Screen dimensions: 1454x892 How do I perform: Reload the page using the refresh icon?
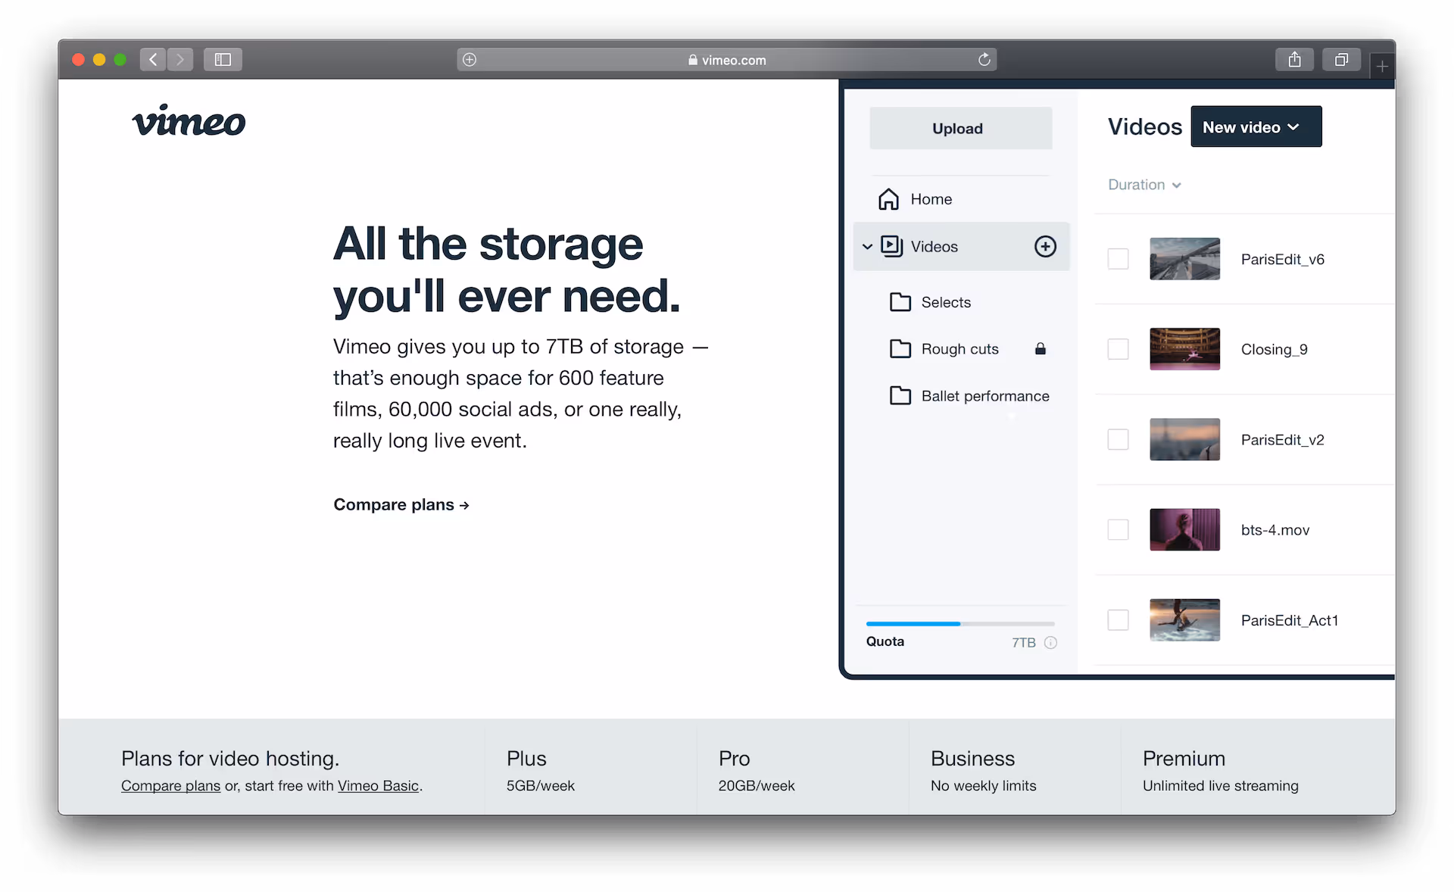(984, 60)
